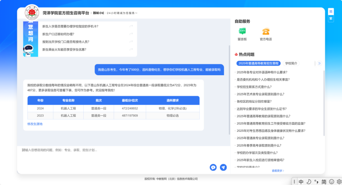This screenshot has width=342, height=185.
Task: Click the hot questions list scrollbar
Action: point(324,103)
